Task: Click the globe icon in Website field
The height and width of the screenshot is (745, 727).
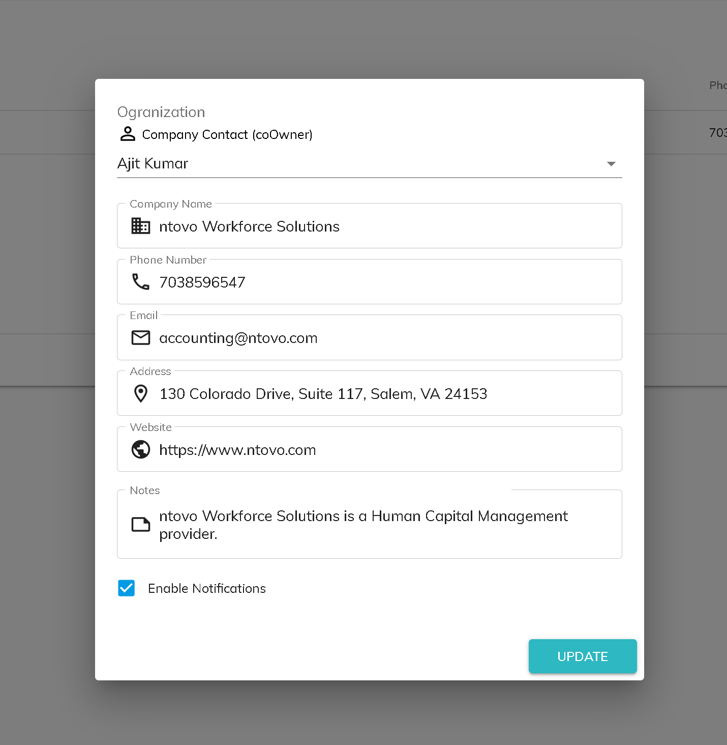Action: pyautogui.click(x=141, y=450)
